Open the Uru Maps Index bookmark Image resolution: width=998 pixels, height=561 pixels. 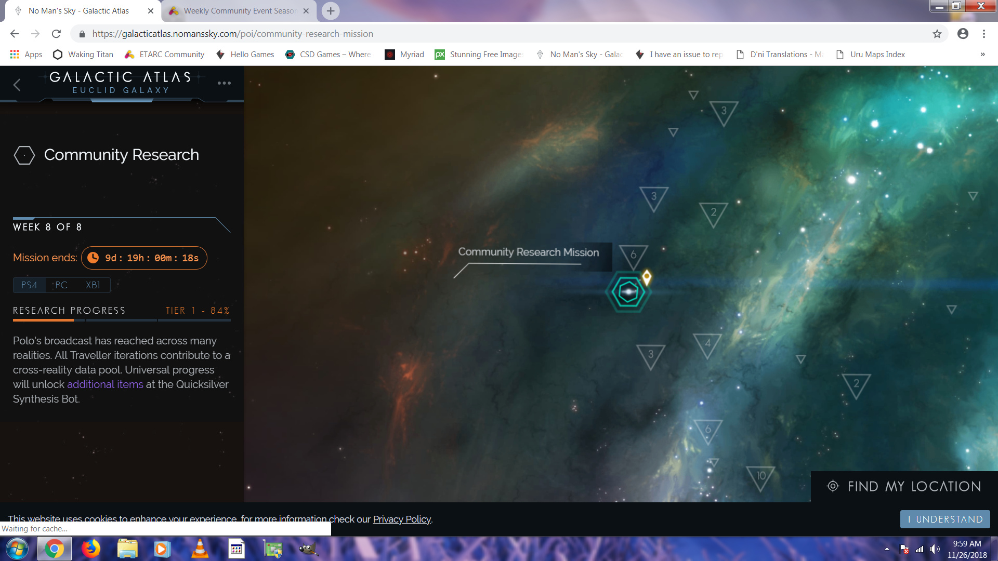871,55
